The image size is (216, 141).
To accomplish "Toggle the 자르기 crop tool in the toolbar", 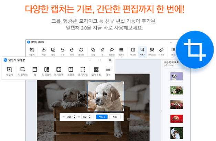I will pyautogui.click(x=142, y=52).
